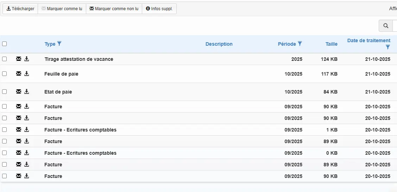The height and width of the screenshot is (192, 397).
Task: Download the Tirage attestation de vacance document
Action: [x=27, y=59]
